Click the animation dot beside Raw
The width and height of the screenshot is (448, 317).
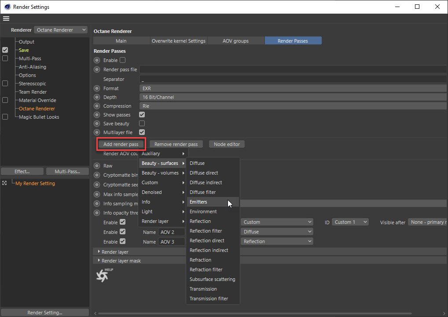(x=97, y=166)
